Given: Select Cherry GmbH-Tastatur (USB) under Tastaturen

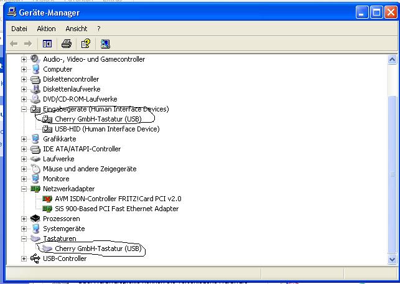Looking at the screenshot, I should click(x=98, y=249).
